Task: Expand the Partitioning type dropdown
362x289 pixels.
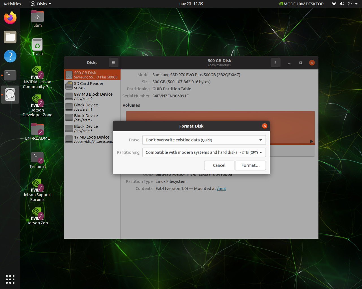Action: coord(204,152)
